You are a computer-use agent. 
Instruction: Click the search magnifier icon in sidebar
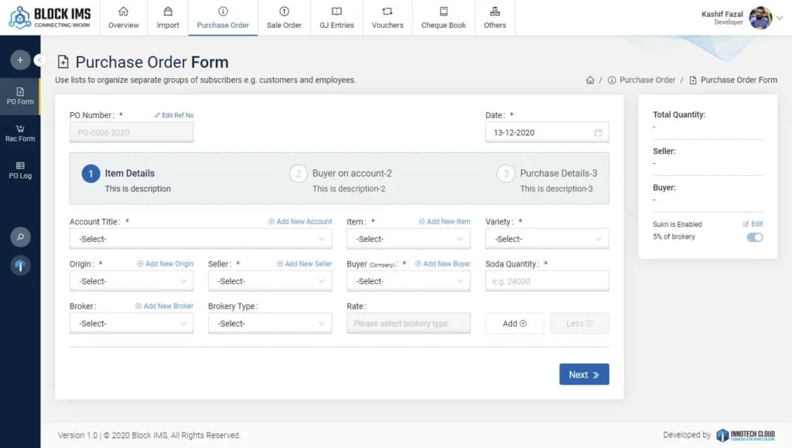pyautogui.click(x=20, y=237)
